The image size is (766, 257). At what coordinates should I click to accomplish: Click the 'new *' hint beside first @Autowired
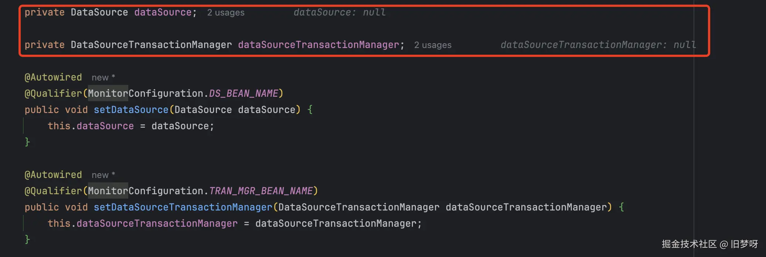[103, 78]
